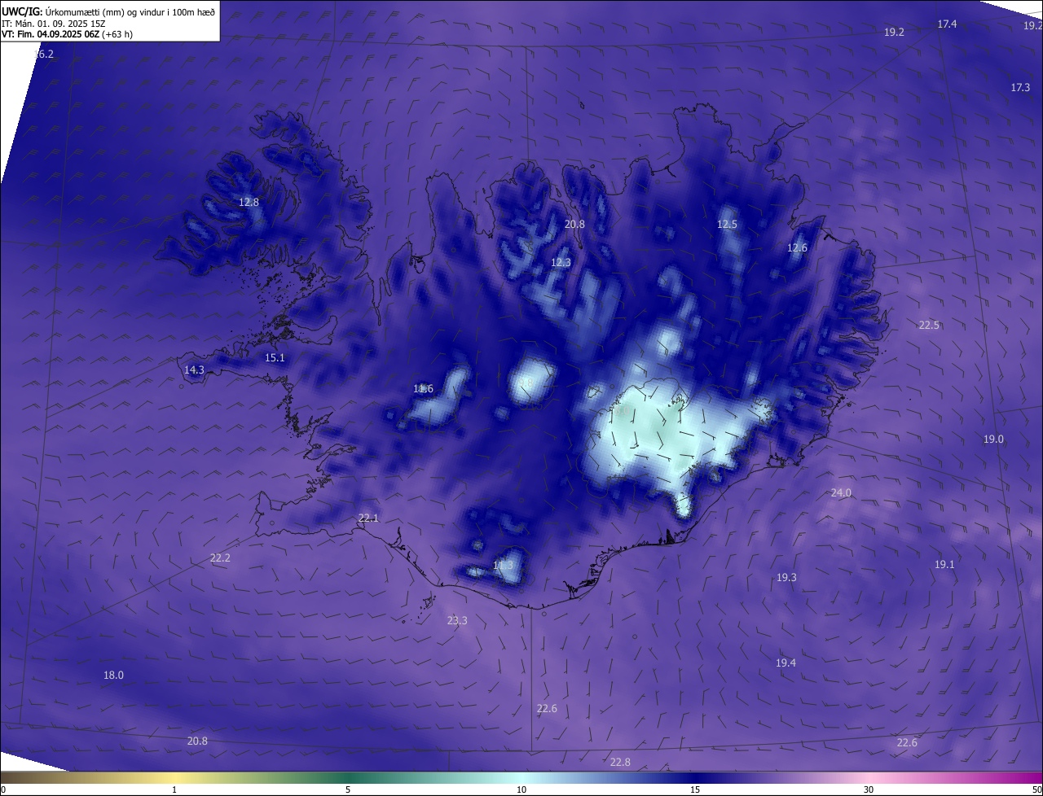Click the 'VT: Fim. 04.09.2025 06Z (+63 h)' line
Image resolution: width=1043 pixels, height=796 pixels.
pos(67,34)
